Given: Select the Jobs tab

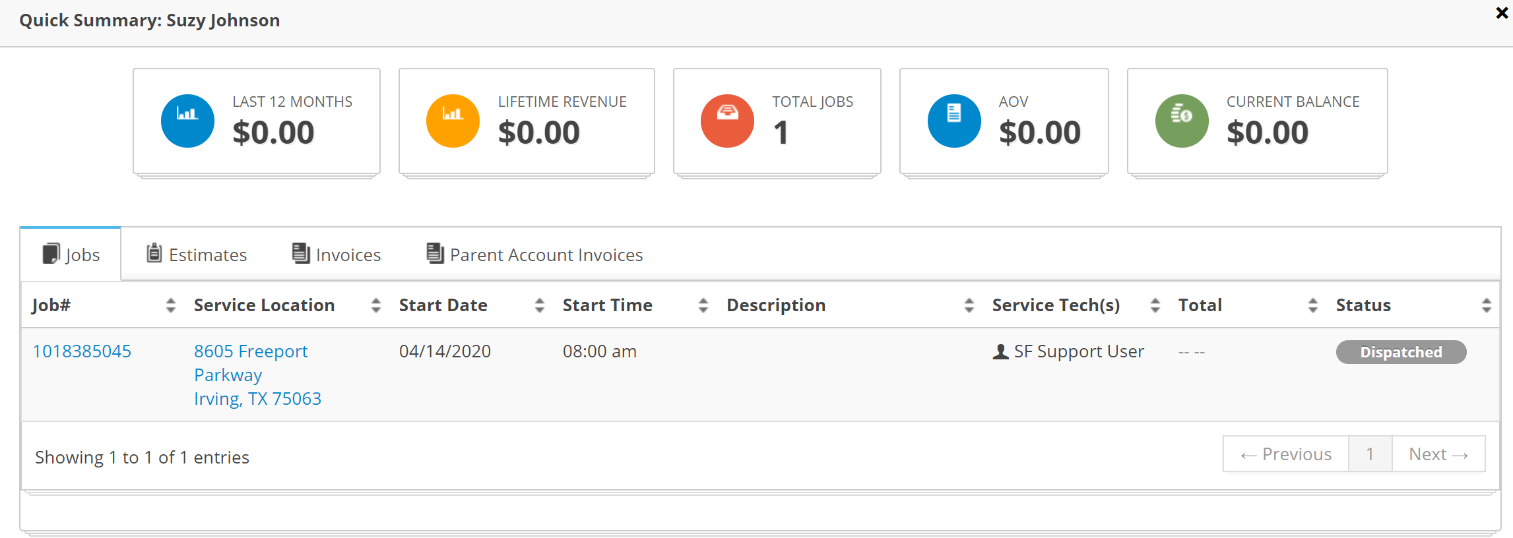Looking at the screenshot, I should [71, 254].
